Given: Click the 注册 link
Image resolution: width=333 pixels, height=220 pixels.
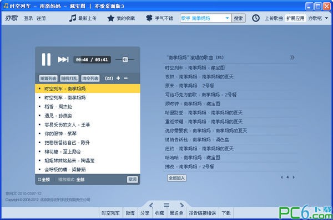Looking at the screenshot, I should (x=41, y=18).
